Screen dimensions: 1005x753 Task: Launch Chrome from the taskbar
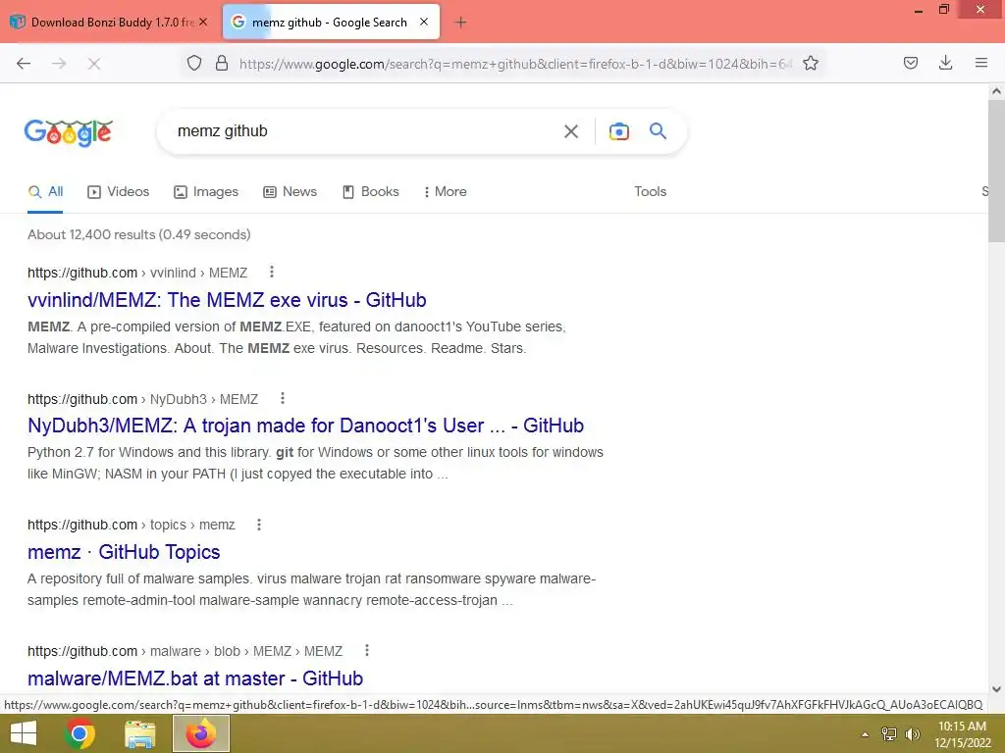79,733
